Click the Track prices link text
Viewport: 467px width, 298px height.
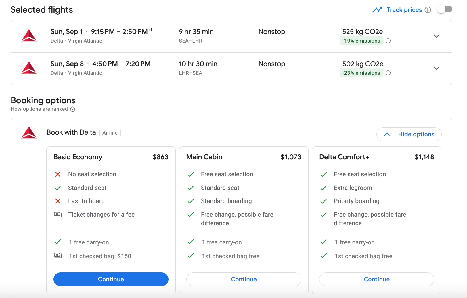[x=404, y=10]
